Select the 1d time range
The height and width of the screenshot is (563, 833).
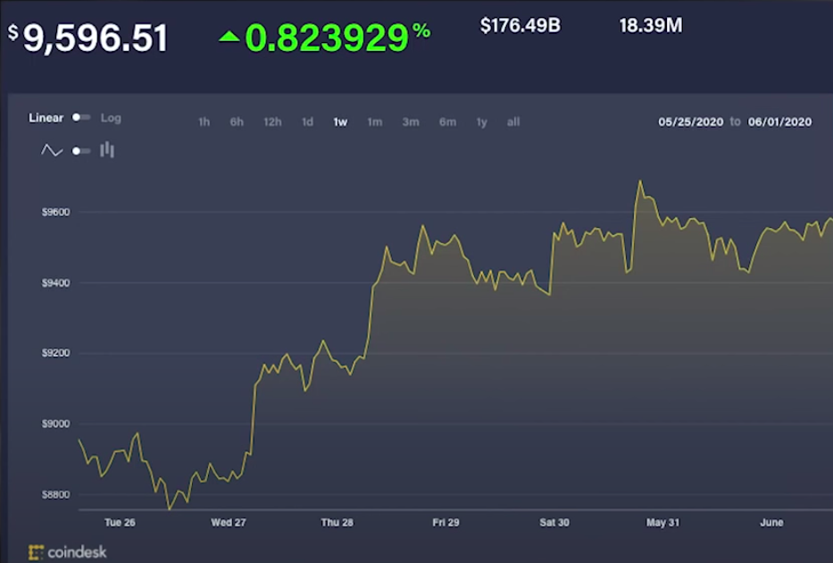click(308, 122)
